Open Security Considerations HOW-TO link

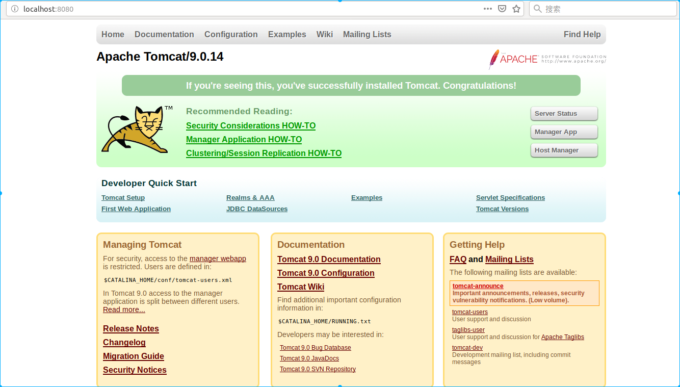[x=251, y=125]
